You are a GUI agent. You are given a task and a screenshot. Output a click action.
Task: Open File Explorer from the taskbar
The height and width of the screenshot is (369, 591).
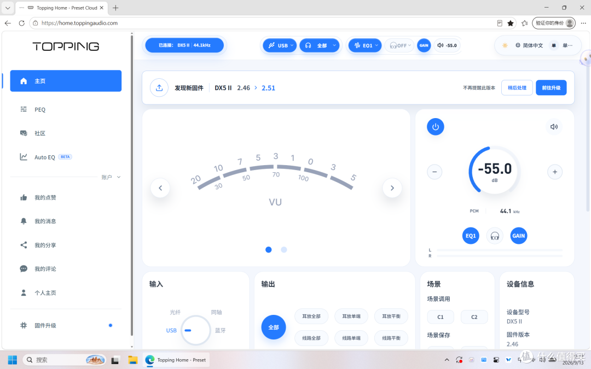tap(132, 360)
